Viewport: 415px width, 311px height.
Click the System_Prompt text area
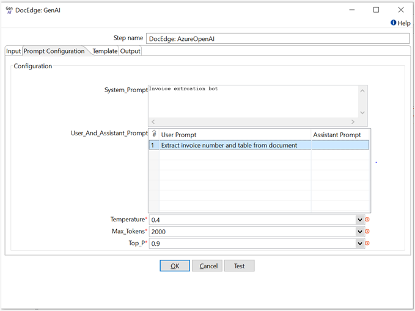[253, 101]
